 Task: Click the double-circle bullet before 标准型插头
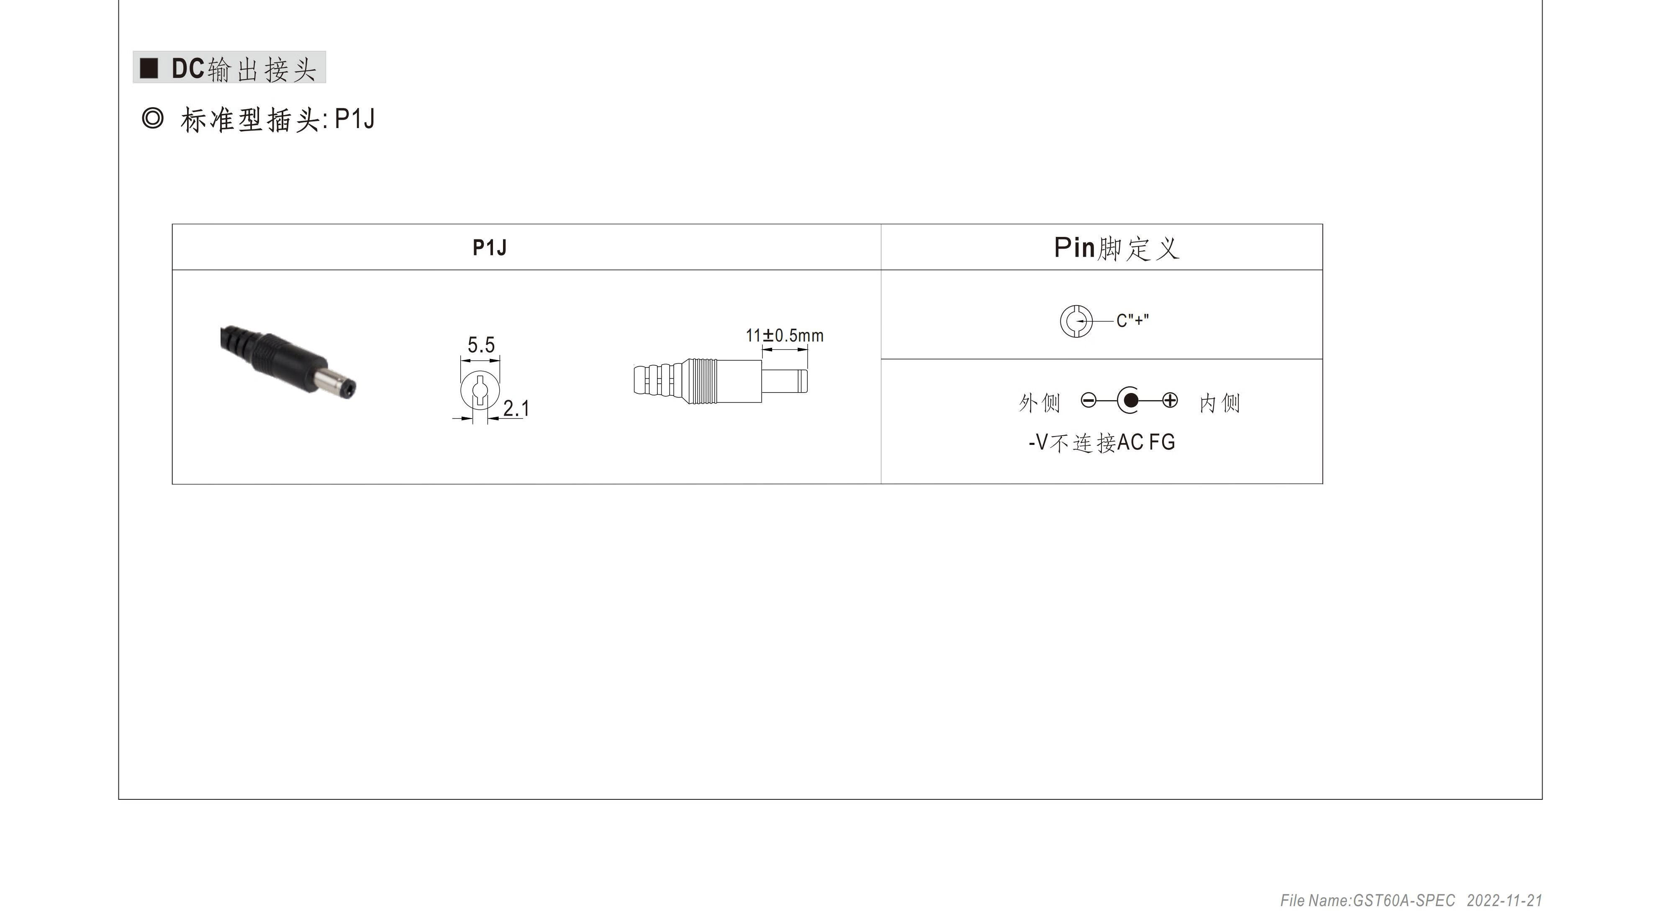tap(153, 119)
